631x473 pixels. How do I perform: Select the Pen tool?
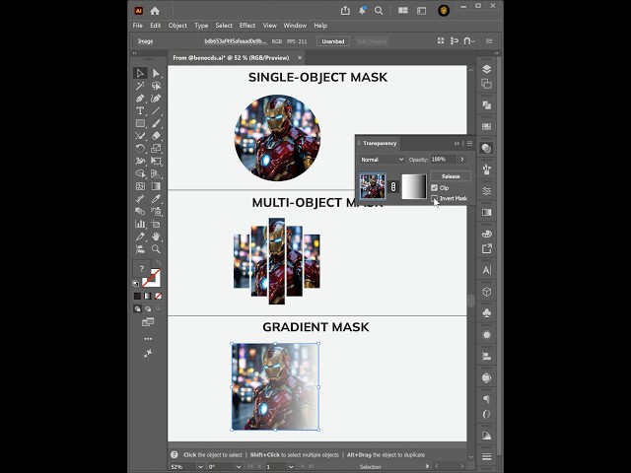point(140,99)
